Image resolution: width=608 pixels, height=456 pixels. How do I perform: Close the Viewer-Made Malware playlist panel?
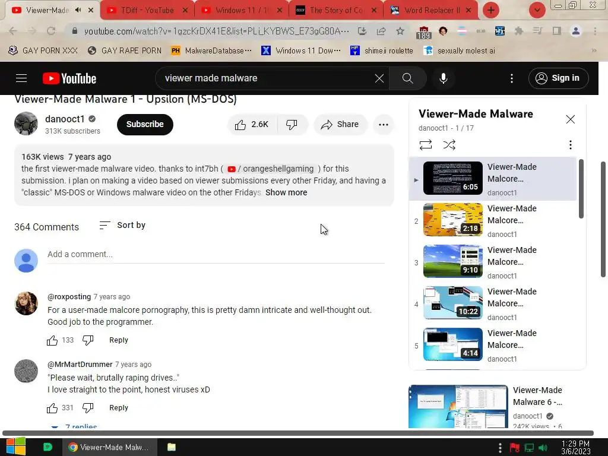[570, 119]
